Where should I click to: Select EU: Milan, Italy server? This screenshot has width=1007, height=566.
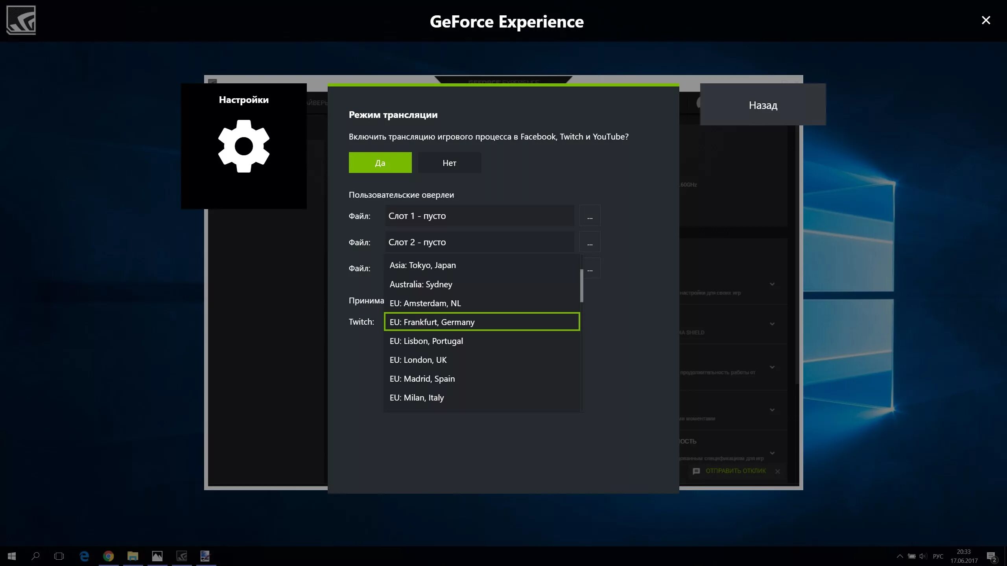click(x=481, y=397)
